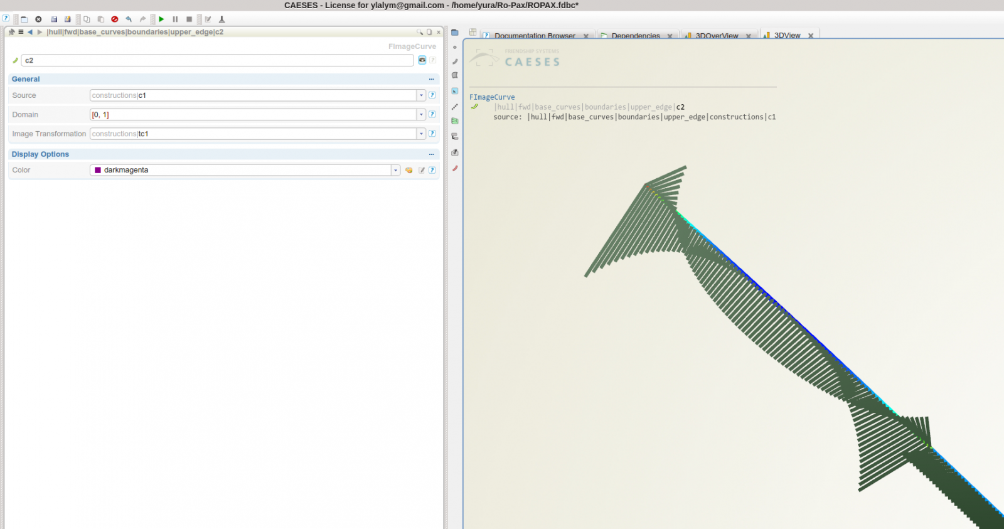Select the dotted line tool icon
Screen dimensions: 1004x529
pyautogui.click(x=455, y=107)
